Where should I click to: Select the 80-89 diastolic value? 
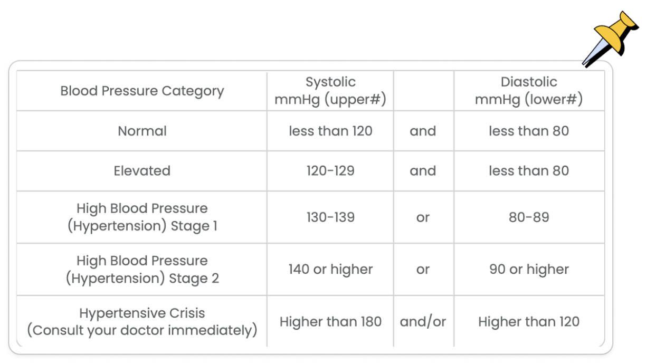[529, 217]
